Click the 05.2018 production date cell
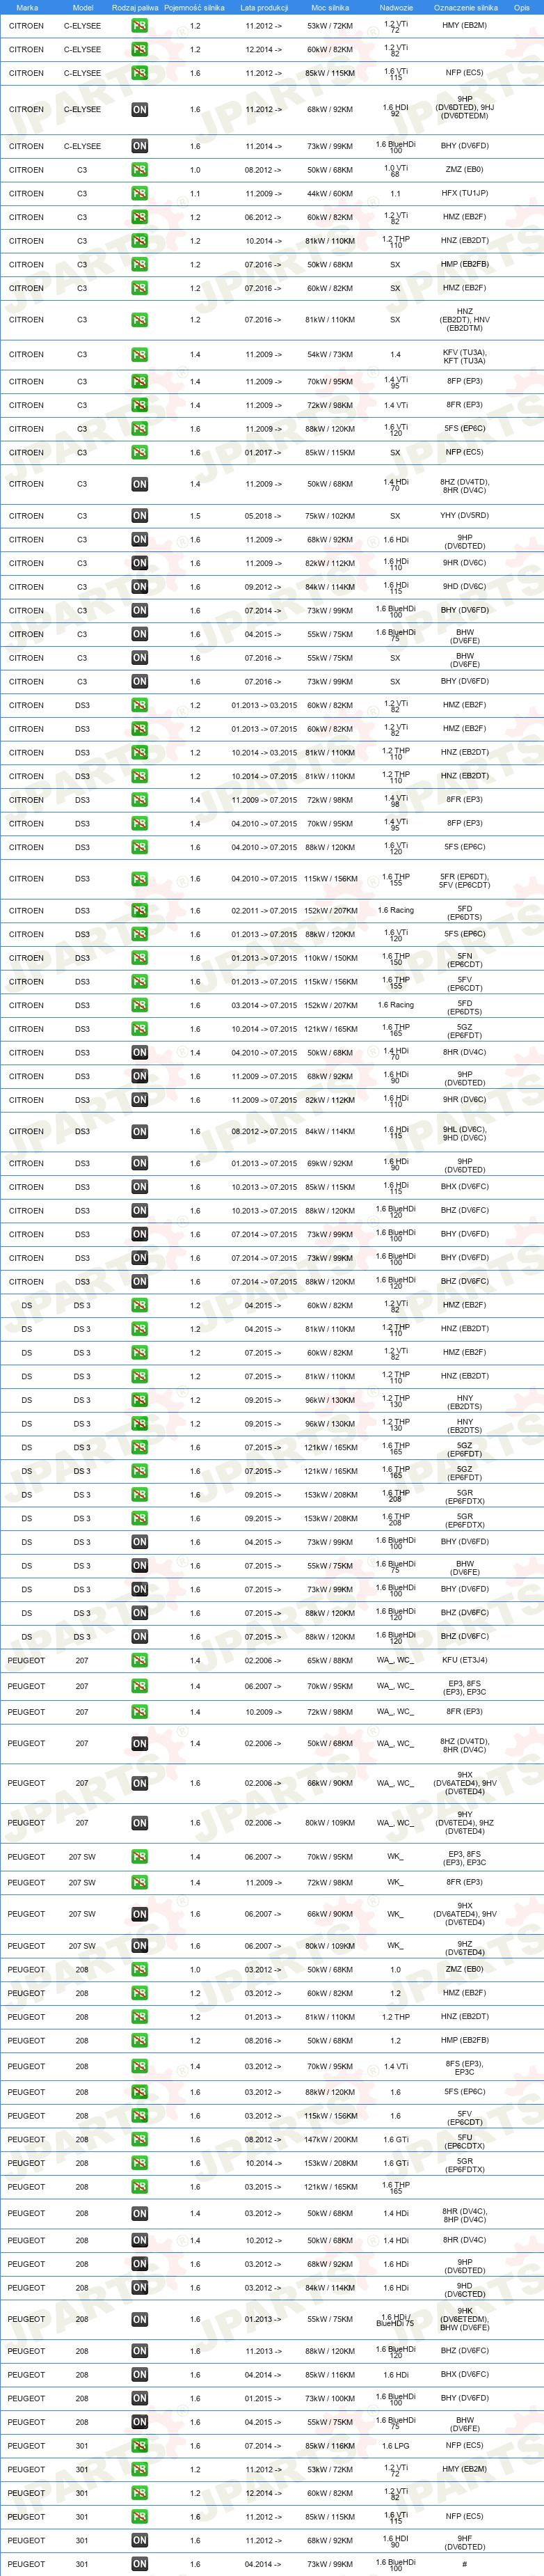Image resolution: width=544 pixels, height=2576 pixels. click(x=264, y=516)
